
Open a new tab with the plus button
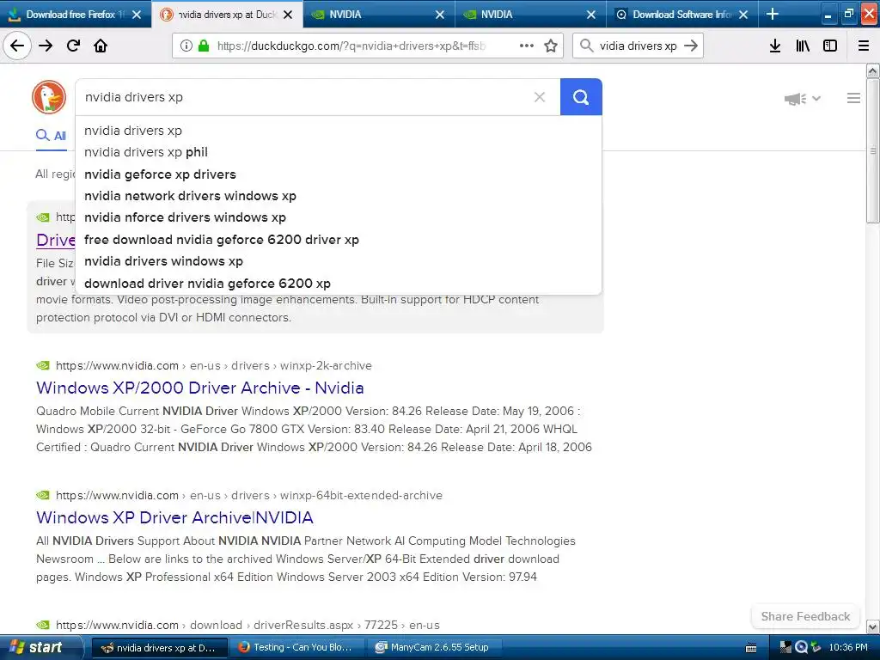point(773,14)
